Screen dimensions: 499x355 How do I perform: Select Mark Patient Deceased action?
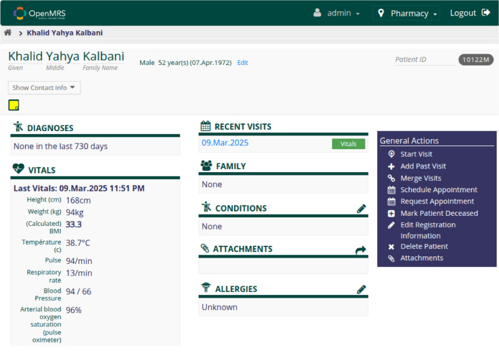(x=439, y=213)
